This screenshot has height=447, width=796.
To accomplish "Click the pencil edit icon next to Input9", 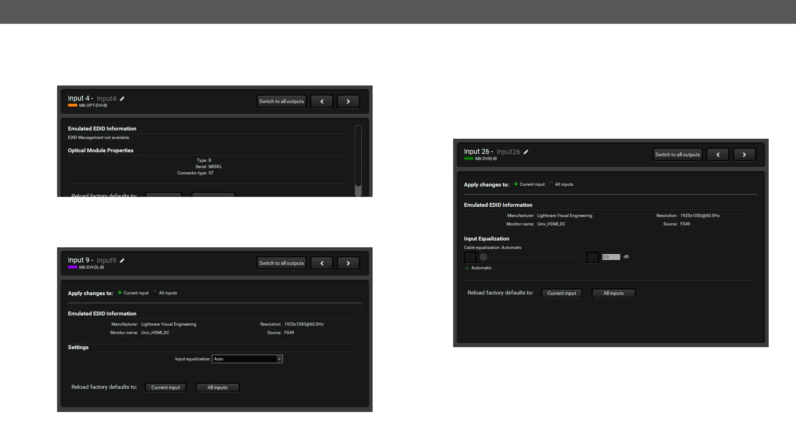I will point(122,261).
